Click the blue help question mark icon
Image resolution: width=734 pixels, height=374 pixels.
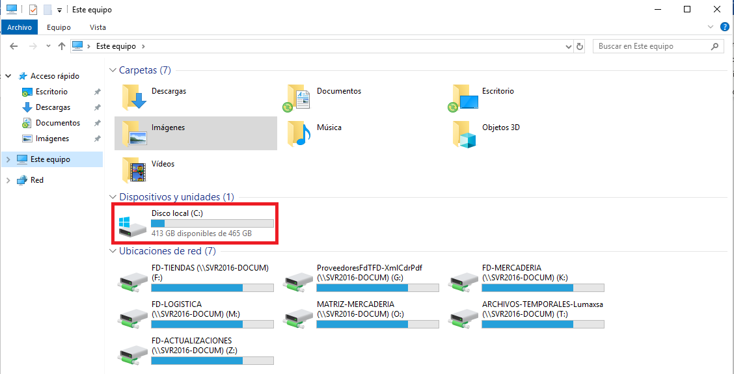724,27
